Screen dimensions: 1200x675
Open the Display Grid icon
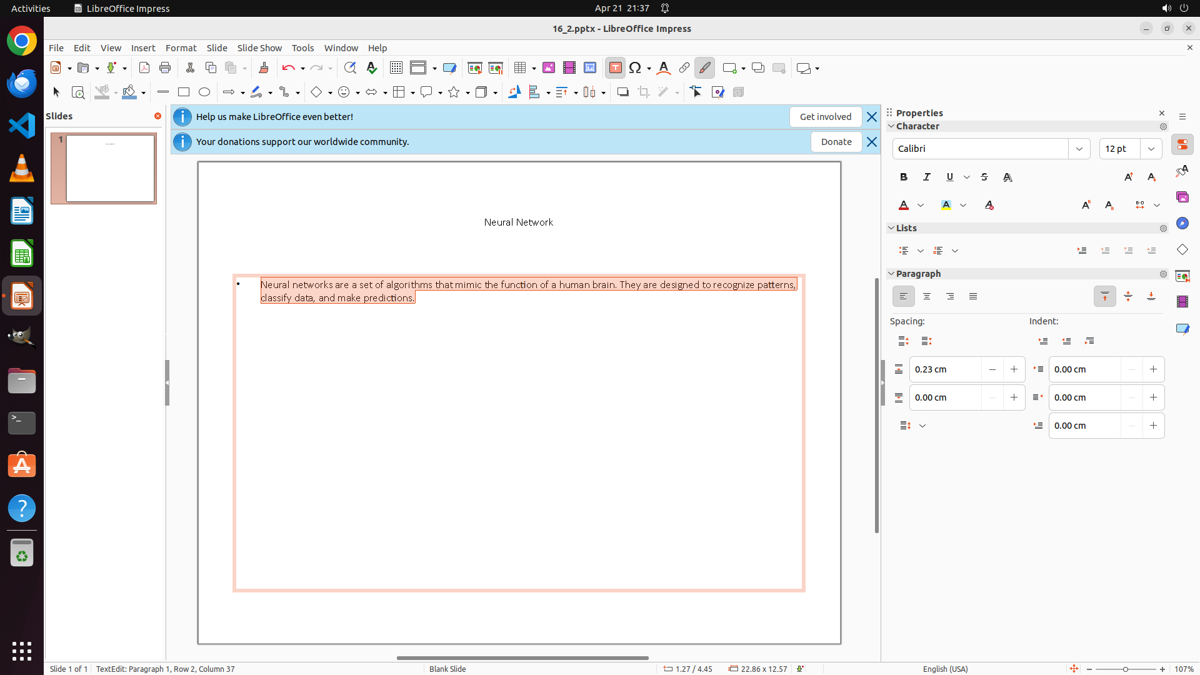point(396,68)
